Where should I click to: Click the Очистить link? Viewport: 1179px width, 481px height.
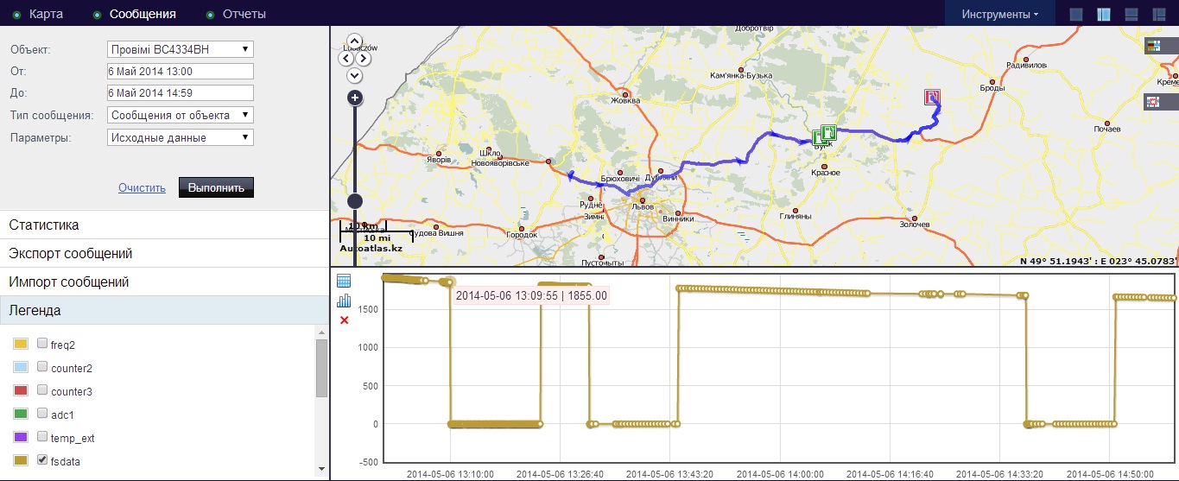(142, 187)
